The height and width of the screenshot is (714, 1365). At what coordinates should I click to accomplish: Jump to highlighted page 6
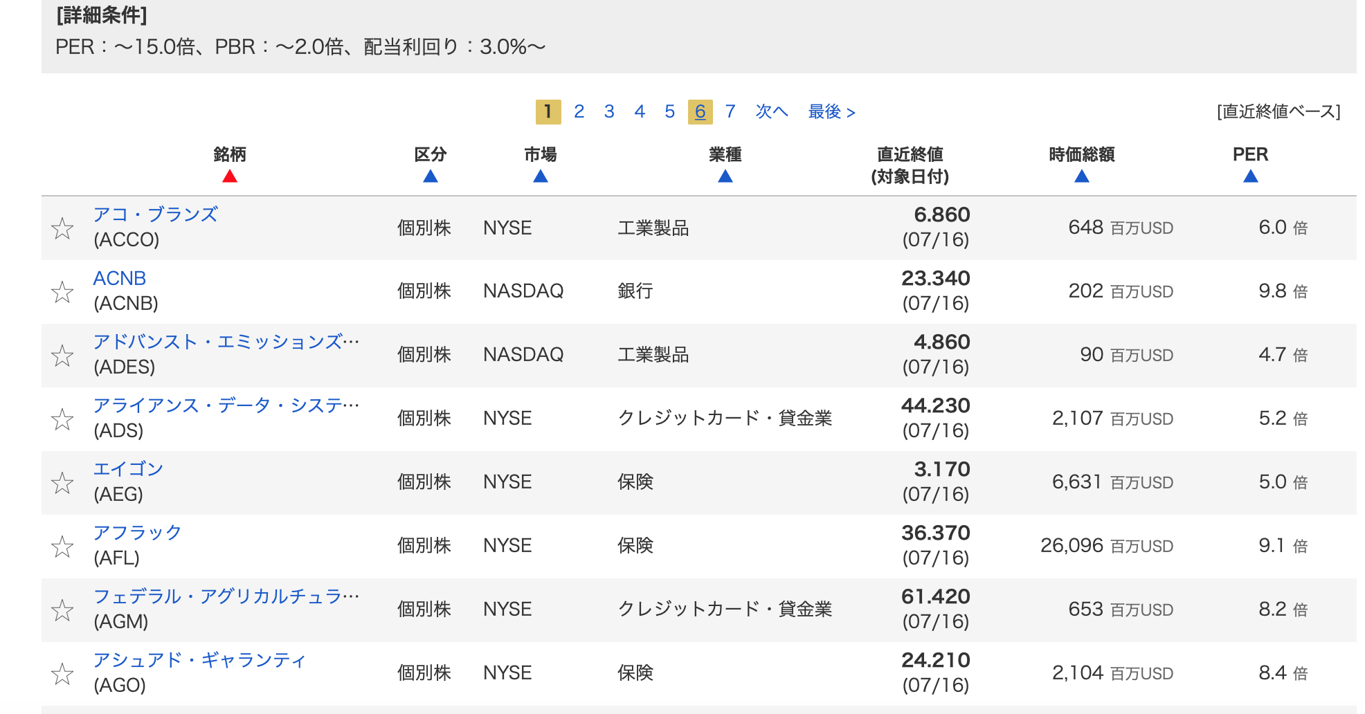click(700, 111)
